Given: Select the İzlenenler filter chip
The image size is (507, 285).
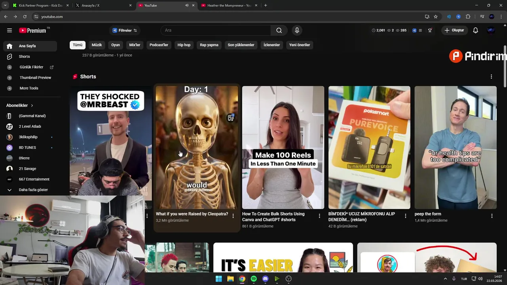Looking at the screenshot, I should [272, 45].
